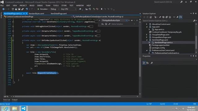This screenshot has height=111, width=198.
Task: Click Find Next arrow in find box
Action: [x=132, y=20]
